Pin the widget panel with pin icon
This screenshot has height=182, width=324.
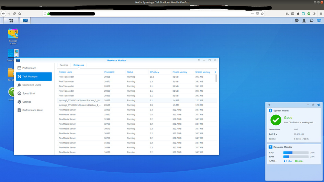[313, 105]
